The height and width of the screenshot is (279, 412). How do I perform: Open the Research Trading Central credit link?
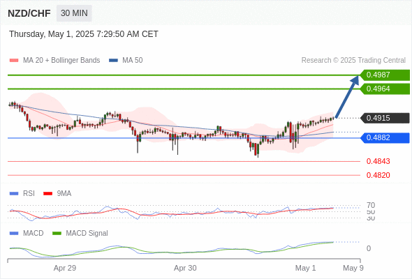[353, 61]
